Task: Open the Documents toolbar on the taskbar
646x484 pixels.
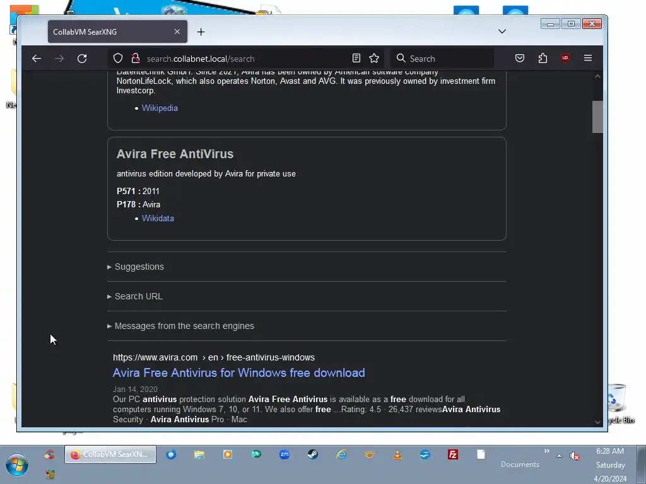Action: 520,464
